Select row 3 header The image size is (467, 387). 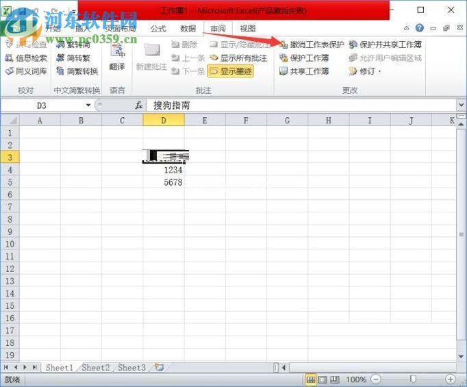click(x=10, y=157)
